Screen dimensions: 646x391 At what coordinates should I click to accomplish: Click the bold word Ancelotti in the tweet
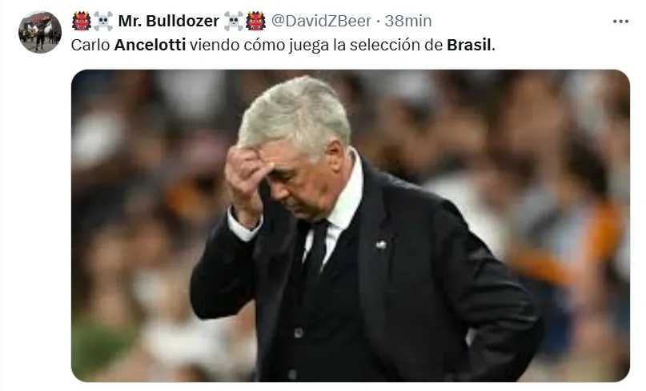tap(150, 45)
